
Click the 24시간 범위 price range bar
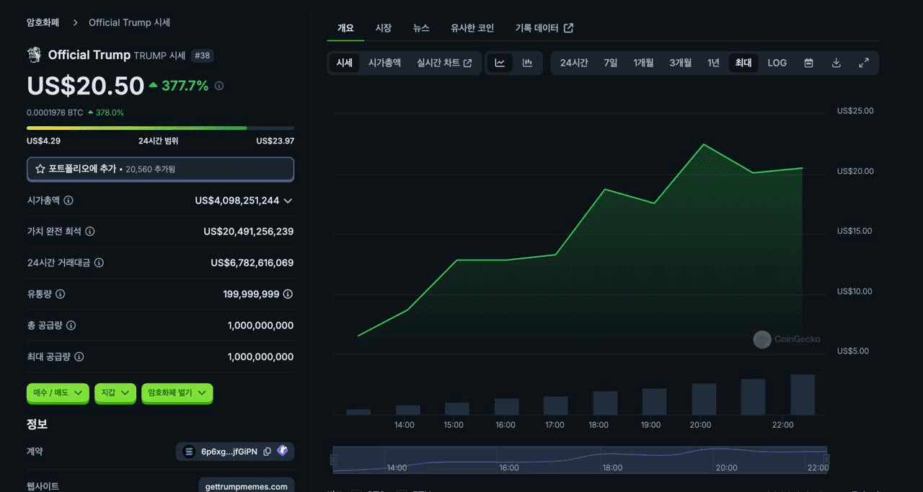tap(160, 128)
